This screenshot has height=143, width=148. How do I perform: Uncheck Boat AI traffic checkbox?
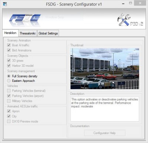[x=9, y=45]
